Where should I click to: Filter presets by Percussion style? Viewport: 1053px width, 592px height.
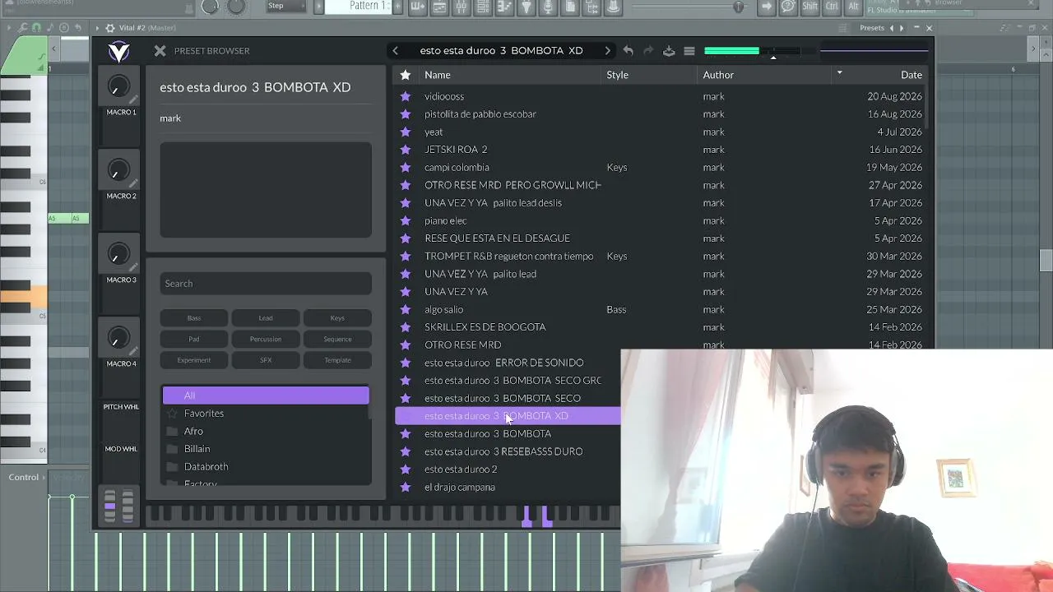[266, 339]
